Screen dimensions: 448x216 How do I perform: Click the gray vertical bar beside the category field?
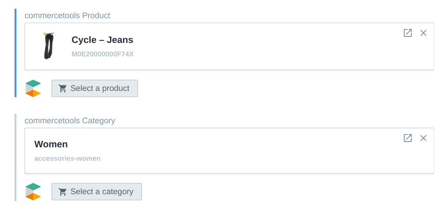(15, 157)
